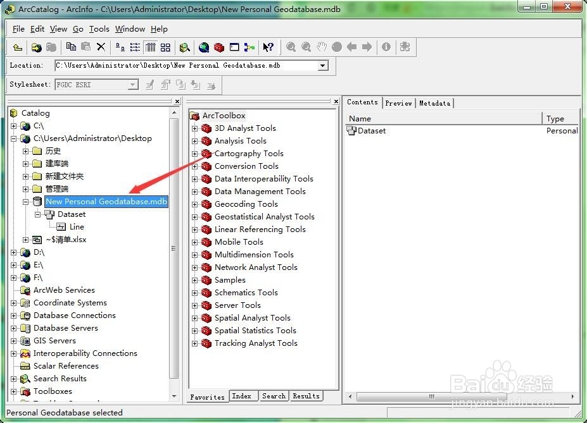Click the What's This help icon
Viewport: 587px width, 423px height.
point(268,47)
